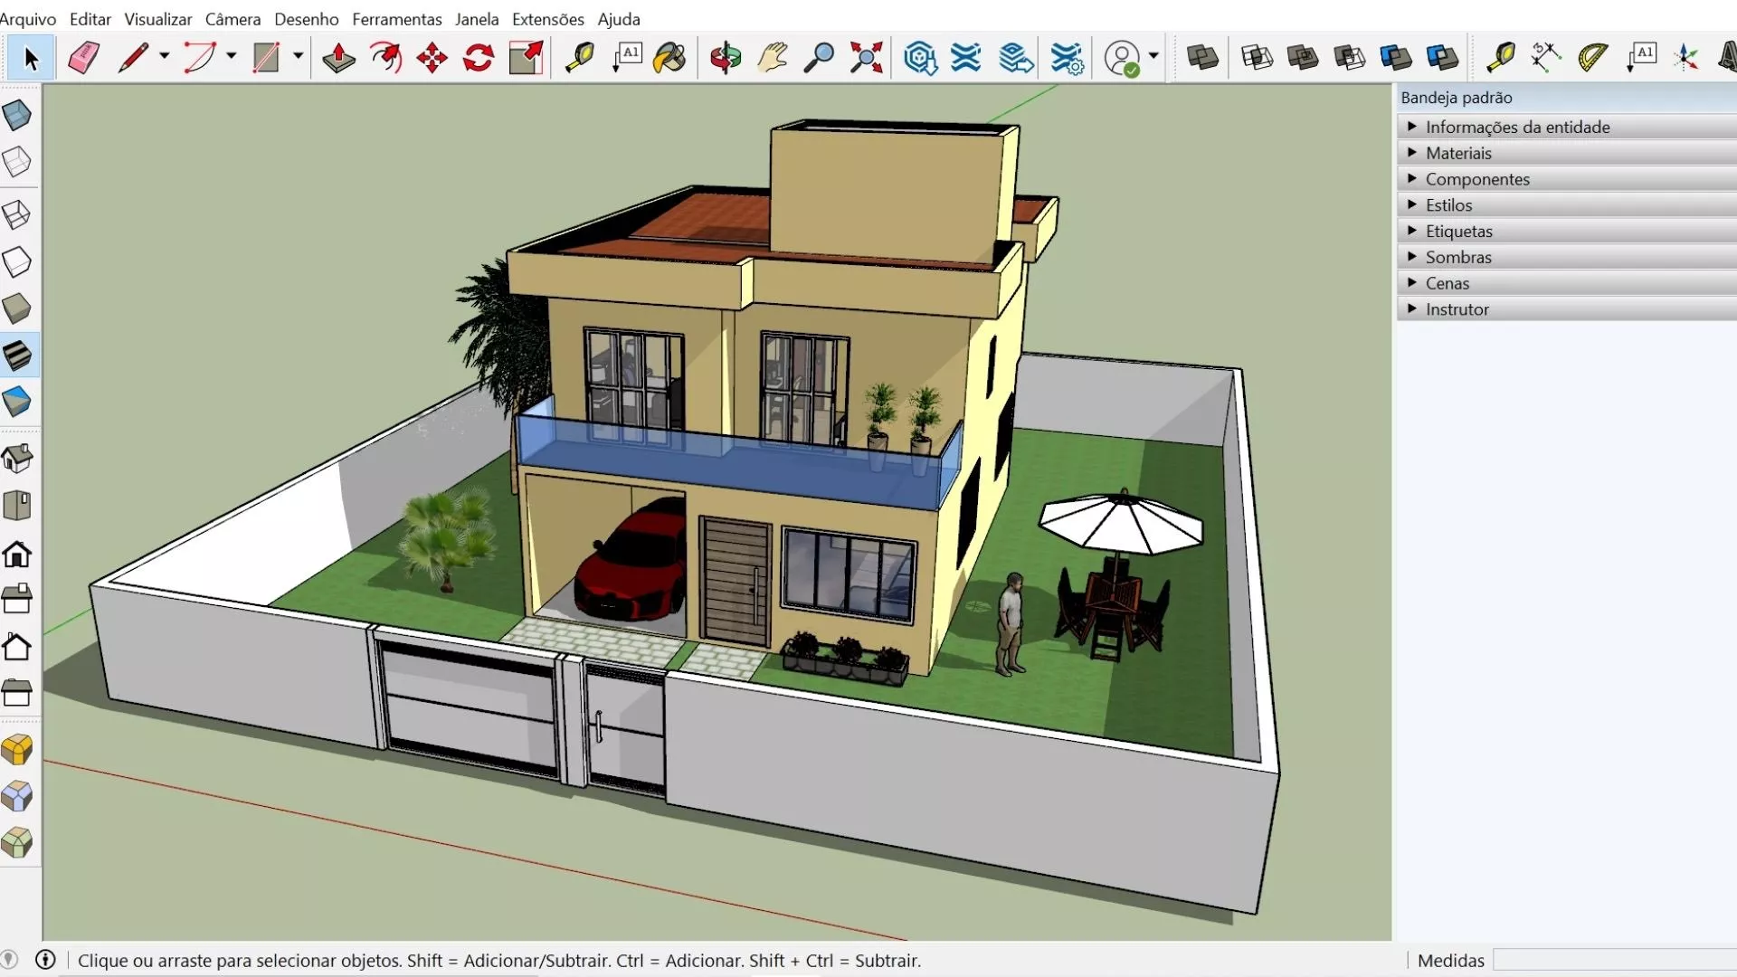Image resolution: width=1737 pixels, height=977 pixels.
Task: Select the Protractor tool
Action: (1592, 58)
